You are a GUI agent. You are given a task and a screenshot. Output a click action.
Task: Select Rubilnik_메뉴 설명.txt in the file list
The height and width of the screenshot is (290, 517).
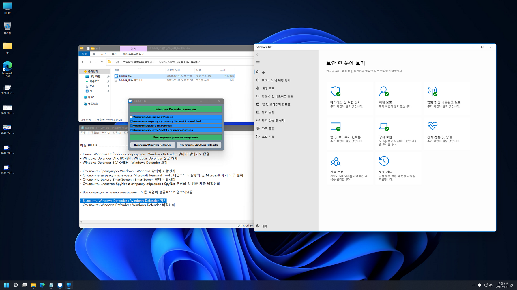pos(174,80)
